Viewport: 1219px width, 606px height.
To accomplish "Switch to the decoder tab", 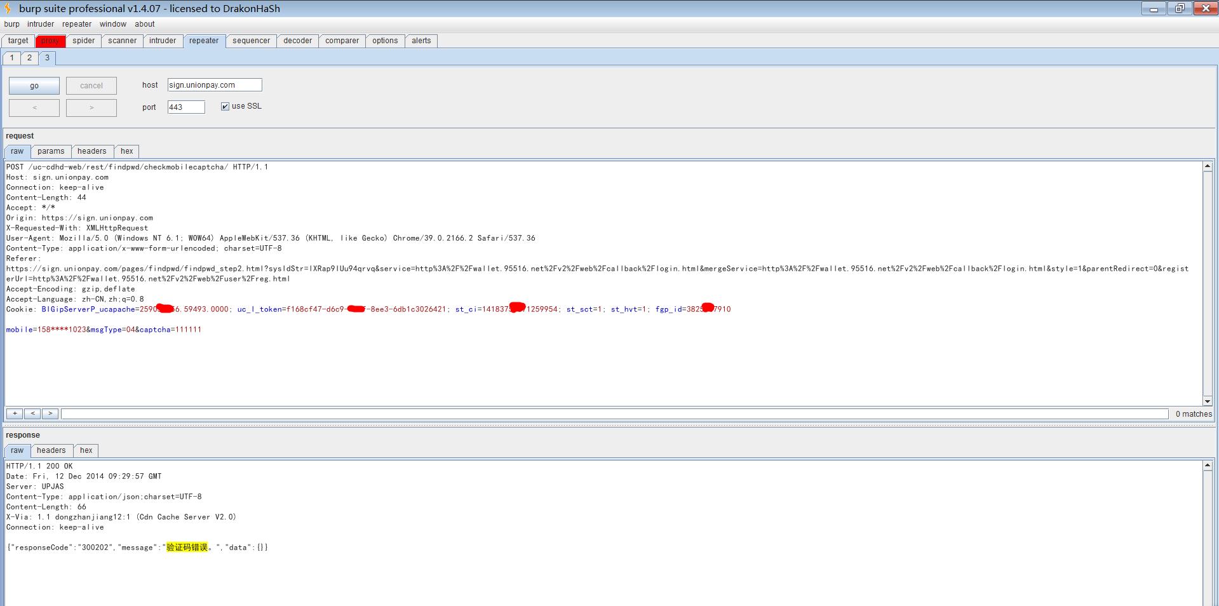I will point(297,41).
